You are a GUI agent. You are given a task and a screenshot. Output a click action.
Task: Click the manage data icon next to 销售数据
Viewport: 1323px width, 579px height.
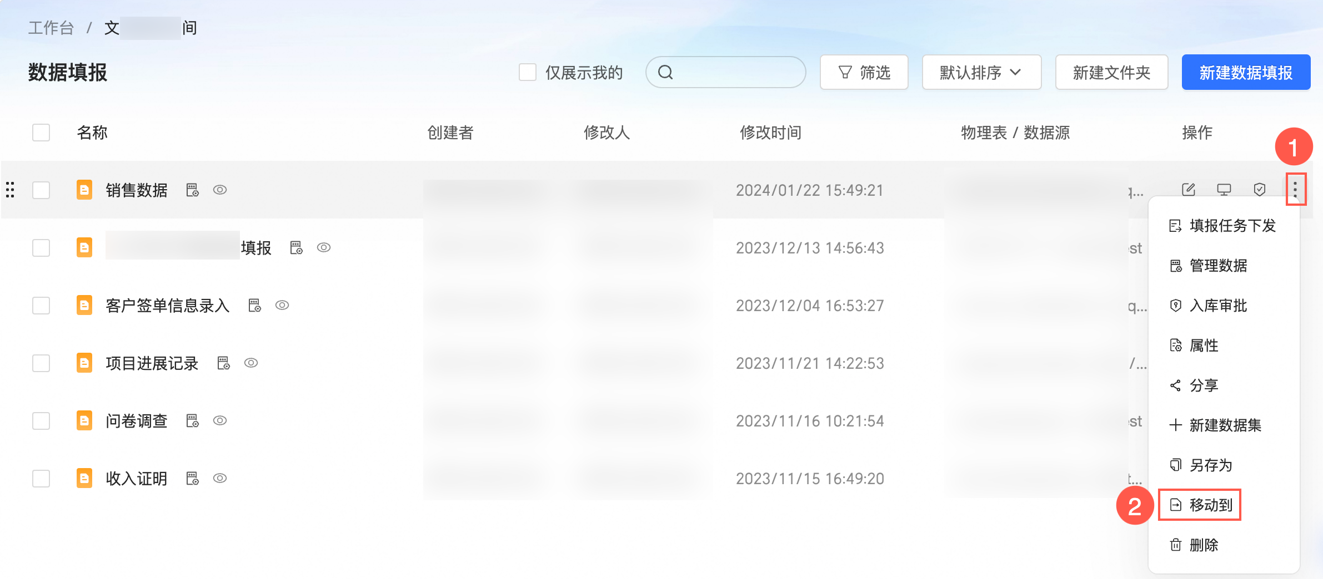pyautogui.click(x=193, y=190)
